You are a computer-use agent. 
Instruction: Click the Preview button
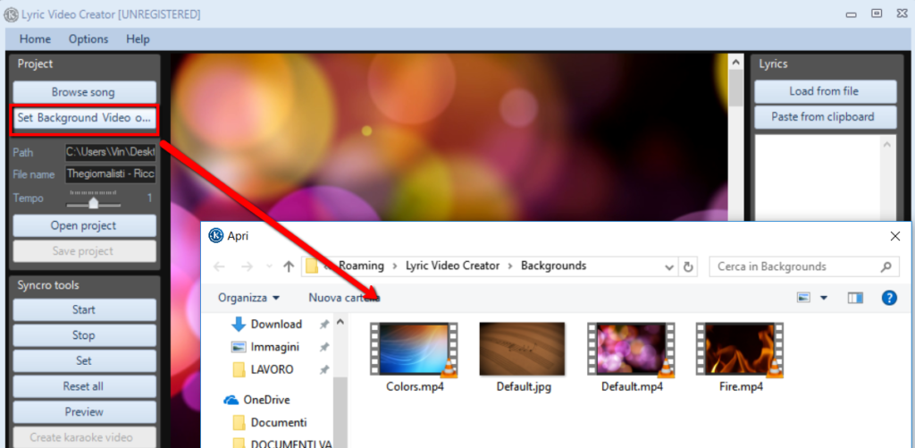coord(84,412)
